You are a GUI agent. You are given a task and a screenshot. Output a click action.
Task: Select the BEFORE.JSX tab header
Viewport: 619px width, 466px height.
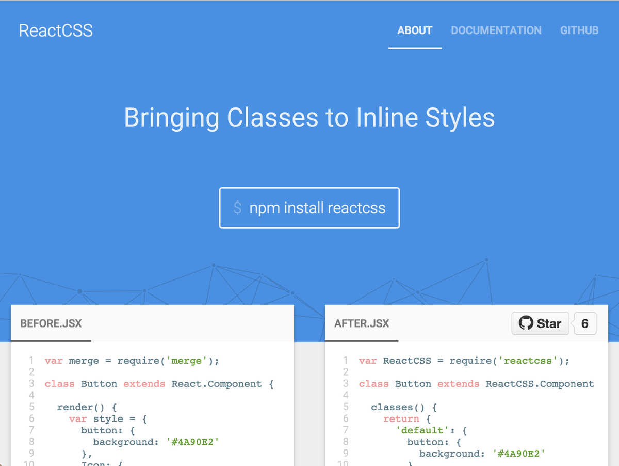pos(51,324)
